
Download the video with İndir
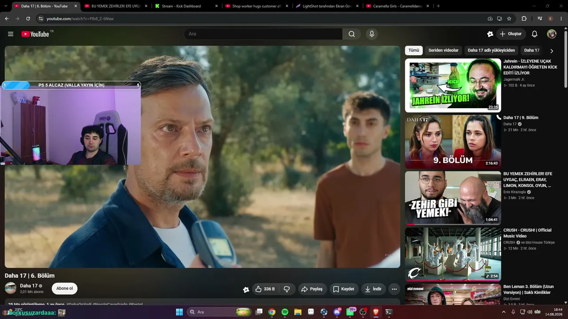[x=373, y=289]
